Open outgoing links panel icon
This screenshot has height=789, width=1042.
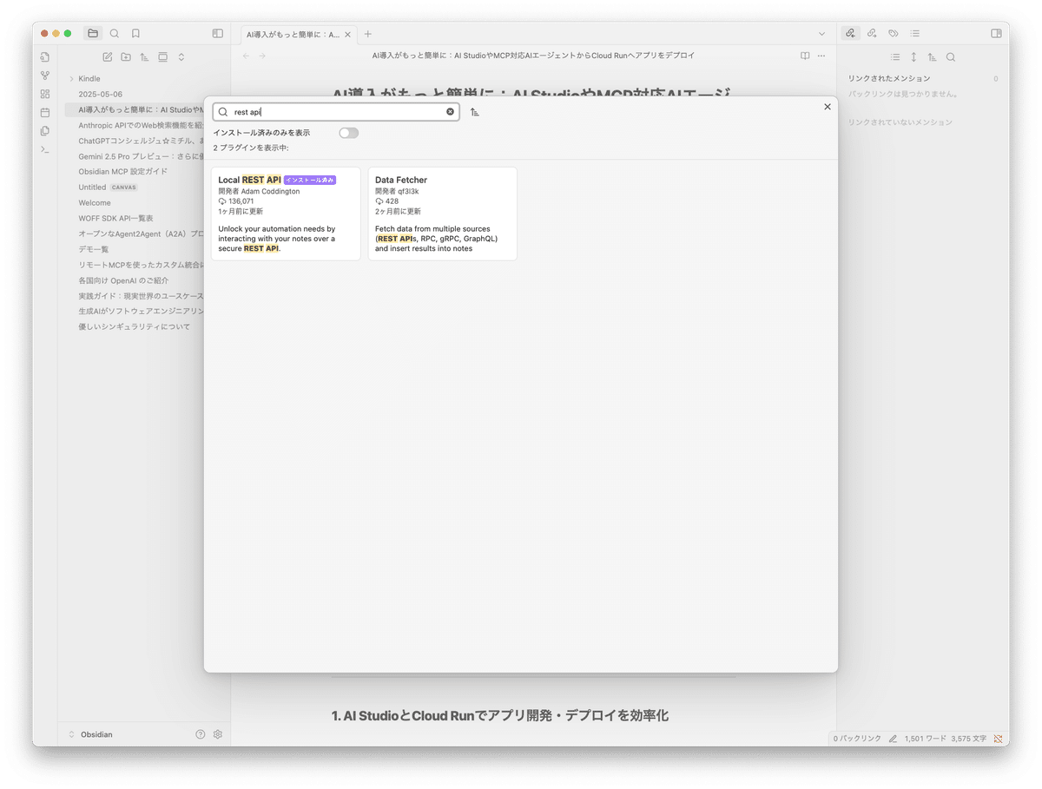coord(871,33)
